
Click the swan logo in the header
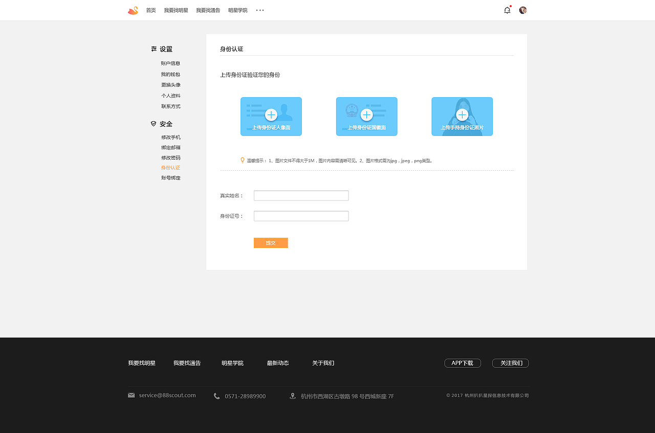pyautogui.click(x=133, y=10)
